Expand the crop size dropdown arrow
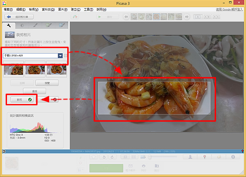The width and height of the screenshot is (246, 177). pos(61,56)
